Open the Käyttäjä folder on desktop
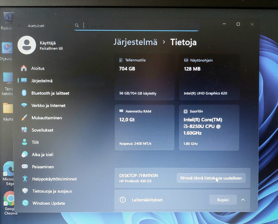 click(8, 112)
